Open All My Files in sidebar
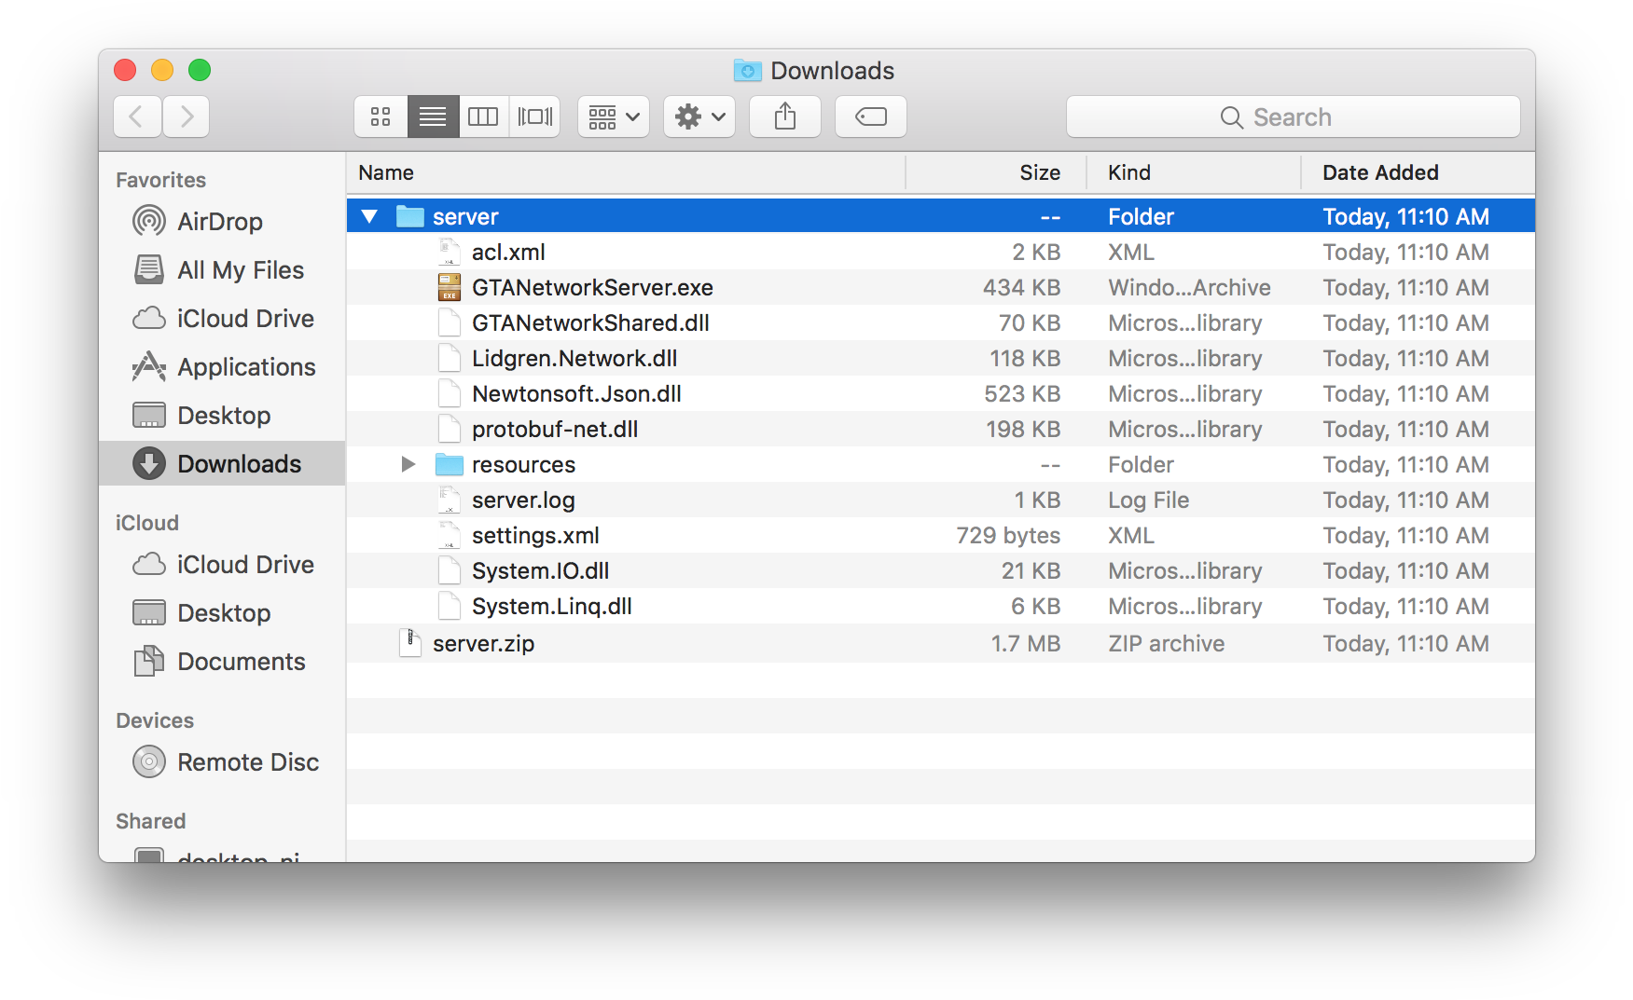 pyautogui.click(x=222, y=269)
